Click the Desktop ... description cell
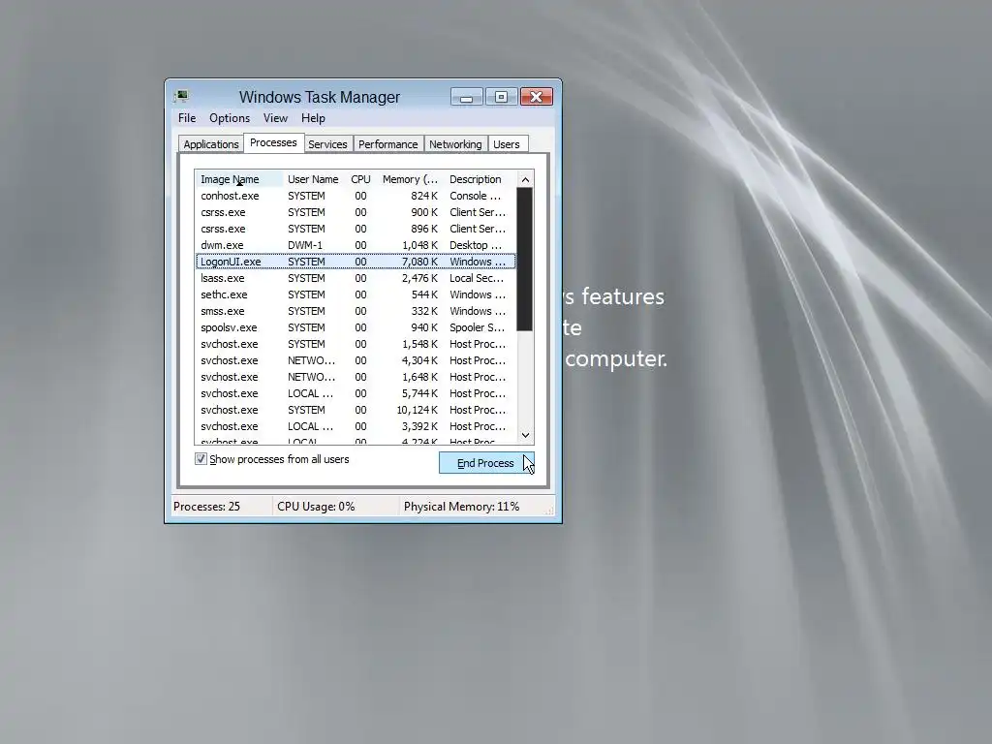Image resolution: width=992 pixels, height=744 pixels. coord(475,245)
